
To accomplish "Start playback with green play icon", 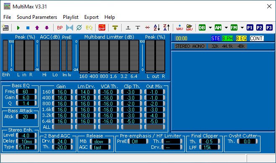I will coord(18,28).
